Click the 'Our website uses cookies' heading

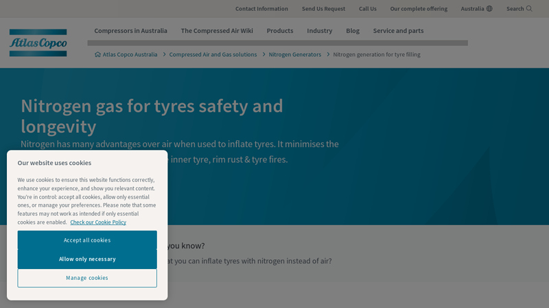point(54,163)
